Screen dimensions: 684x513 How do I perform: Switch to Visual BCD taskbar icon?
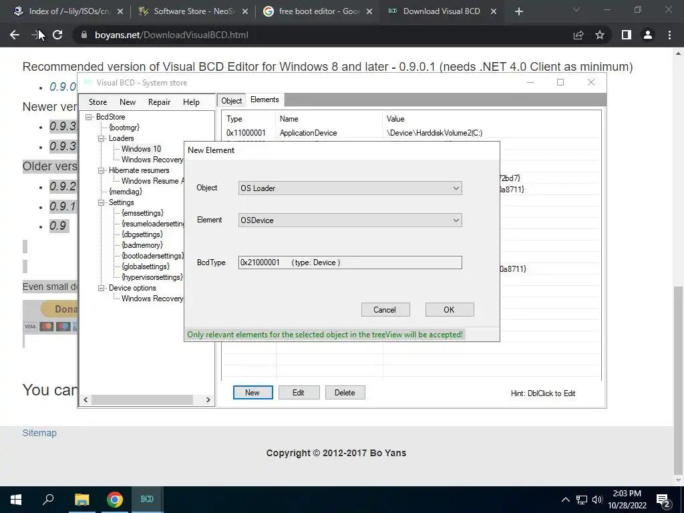click(147, 500)
